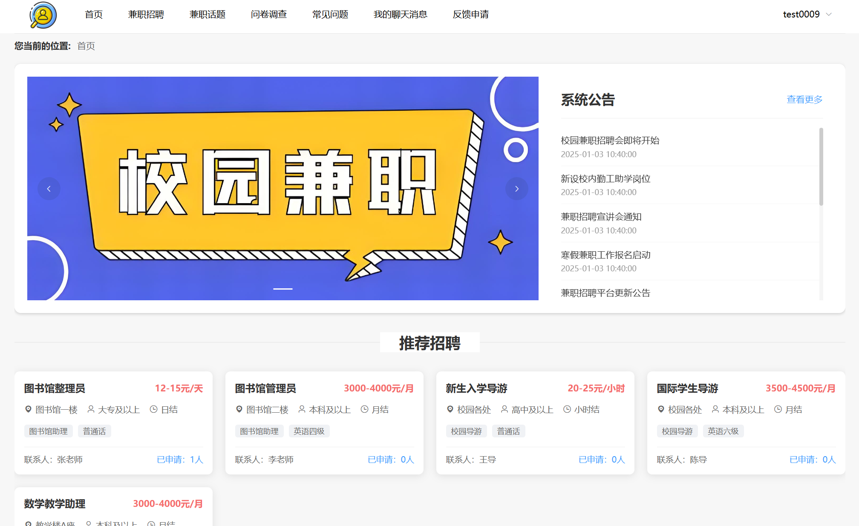This screenshot has height=526, width=859.
Task: Click 普通话 tag on 新生入学导游 card
Action: point(509,431)
